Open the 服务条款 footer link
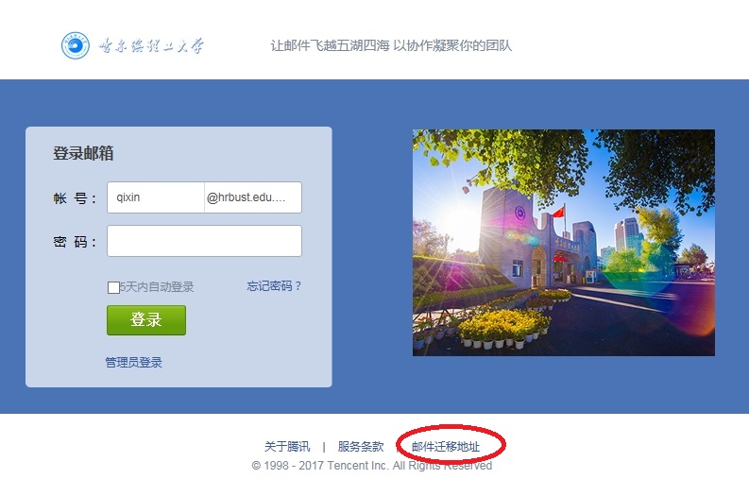 coord(361,447)
